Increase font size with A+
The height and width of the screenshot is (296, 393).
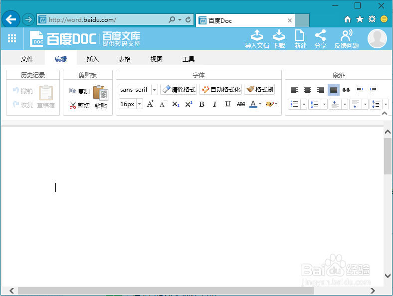[x=150, y=104]
